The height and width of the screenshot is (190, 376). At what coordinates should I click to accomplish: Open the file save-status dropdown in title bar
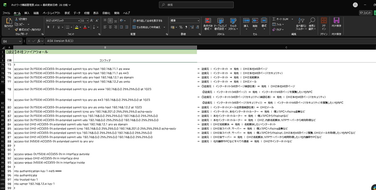coord(69,5)
